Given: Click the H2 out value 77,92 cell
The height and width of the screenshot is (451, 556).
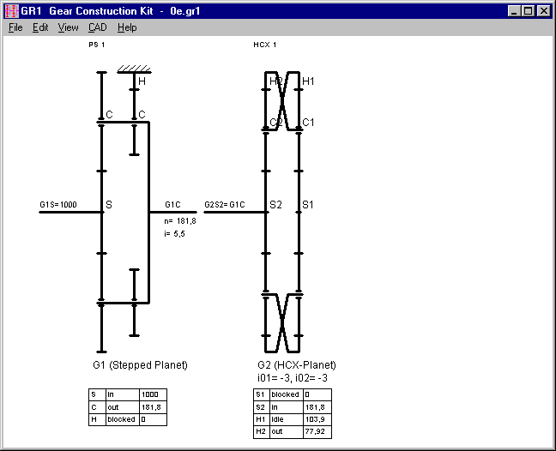Looking at the screenshot, I should [315, 432].
